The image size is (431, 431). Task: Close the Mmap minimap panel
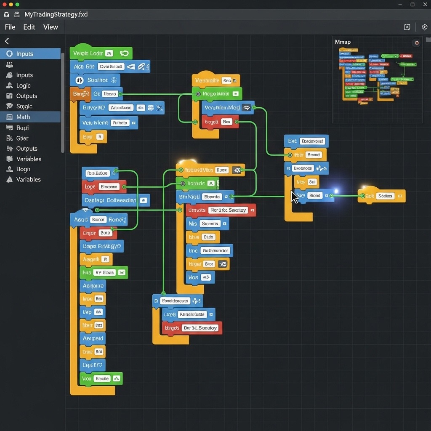416,43
